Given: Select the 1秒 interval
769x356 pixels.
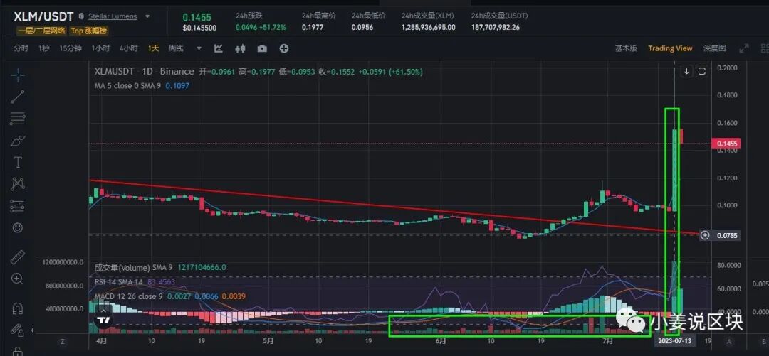Looking at the screenshot, I should point(44,48).
